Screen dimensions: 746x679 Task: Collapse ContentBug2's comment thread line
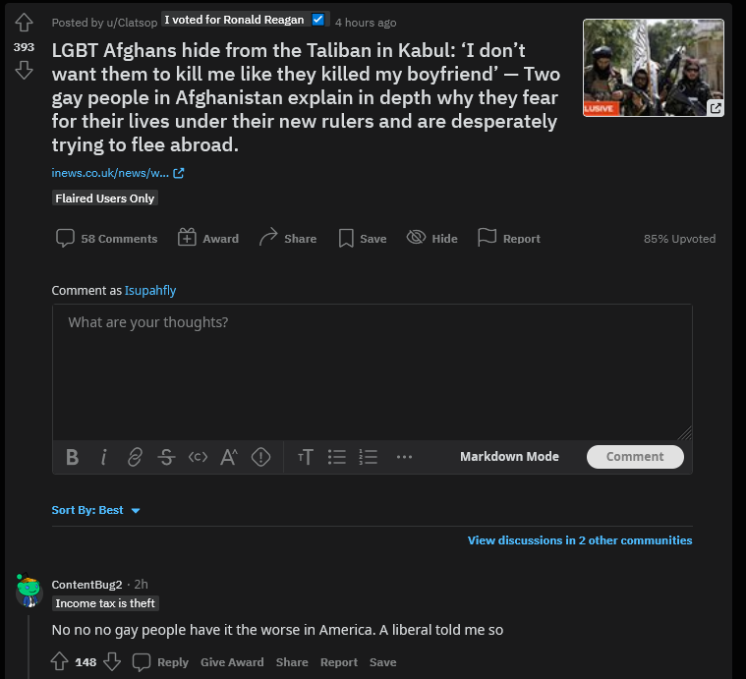[x=29, y=647]
